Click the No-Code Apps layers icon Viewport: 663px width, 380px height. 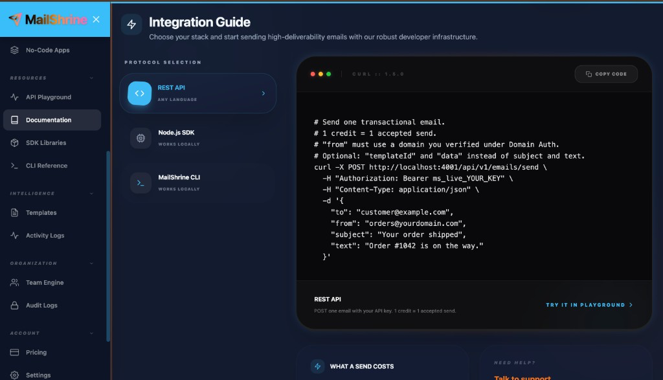point(14,50)
